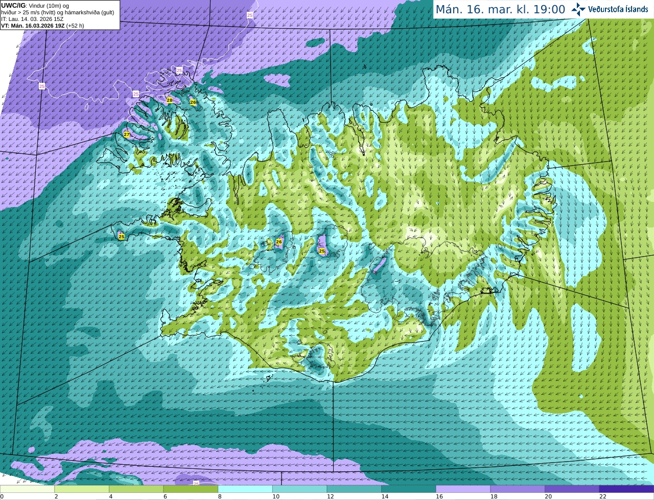Click the VT: Mán. 16.03.2026 19Z line
This screenshot has height=500, width=654.
pyautogui.click(x=42, y=26)
